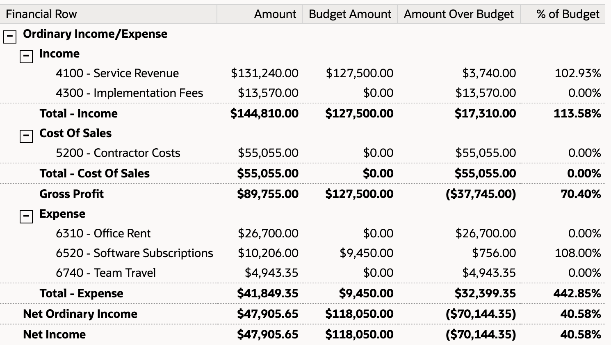Screen dimensions: 611x345
Task: Click Gross Profit variance ($37,745.00)
Action: tap(481, 194)
